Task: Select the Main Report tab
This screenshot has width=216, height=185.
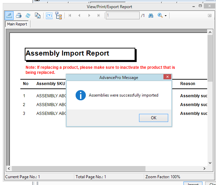Action: pos(17,24)
